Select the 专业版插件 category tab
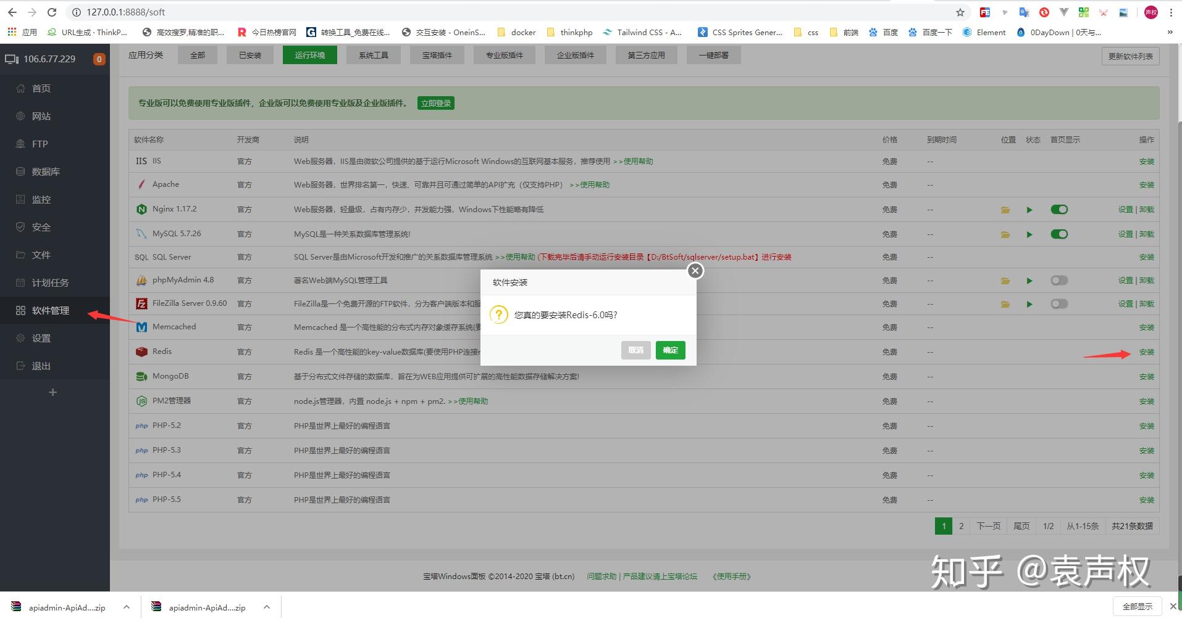1182x621 pixels. pyautogui.click(x=505, y=56)
